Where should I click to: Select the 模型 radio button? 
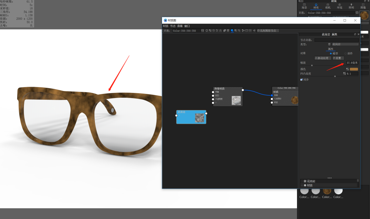pyautogui.click(x=331, y=53)
